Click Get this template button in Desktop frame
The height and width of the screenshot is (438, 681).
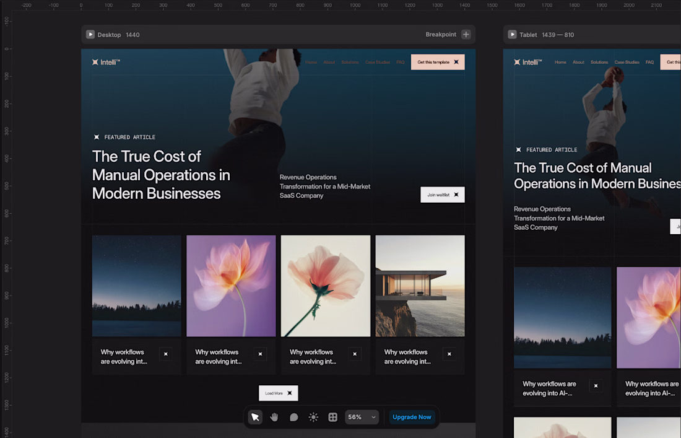click(438, 62)
